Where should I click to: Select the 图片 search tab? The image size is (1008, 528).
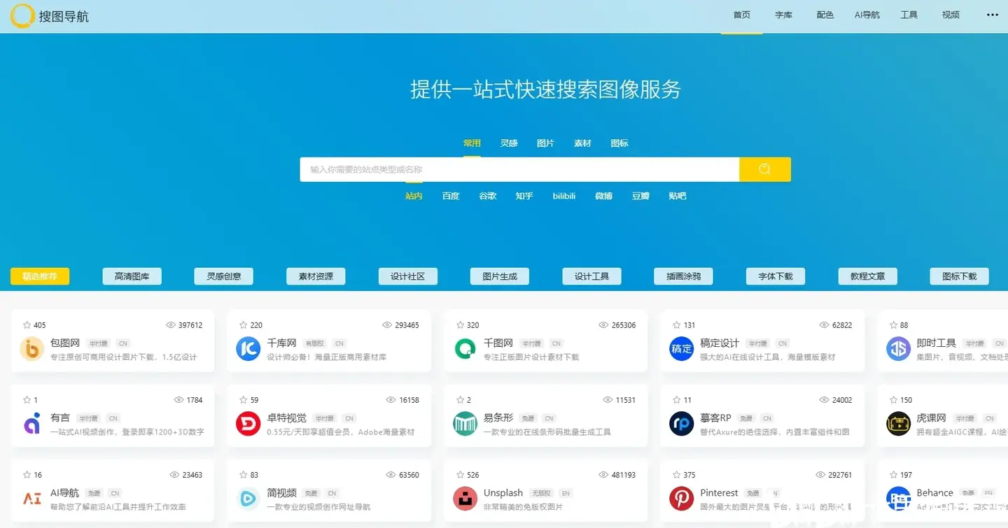click(x=545, y=143)
